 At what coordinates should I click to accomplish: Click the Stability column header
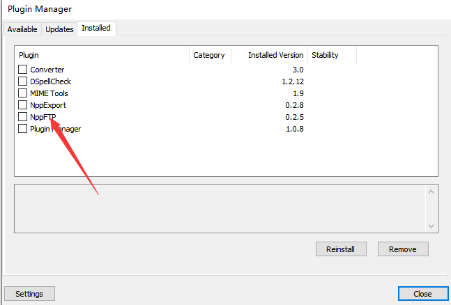point(332,55)
